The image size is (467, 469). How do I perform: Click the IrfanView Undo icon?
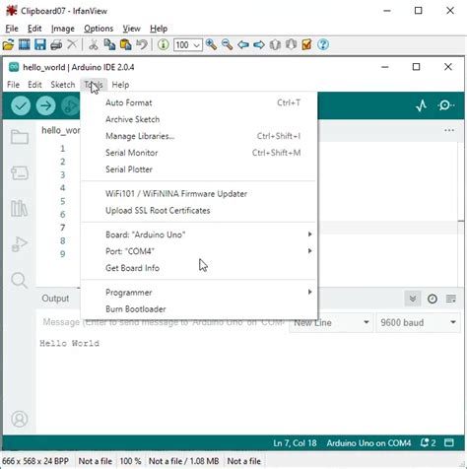click(x=142, y=44)
